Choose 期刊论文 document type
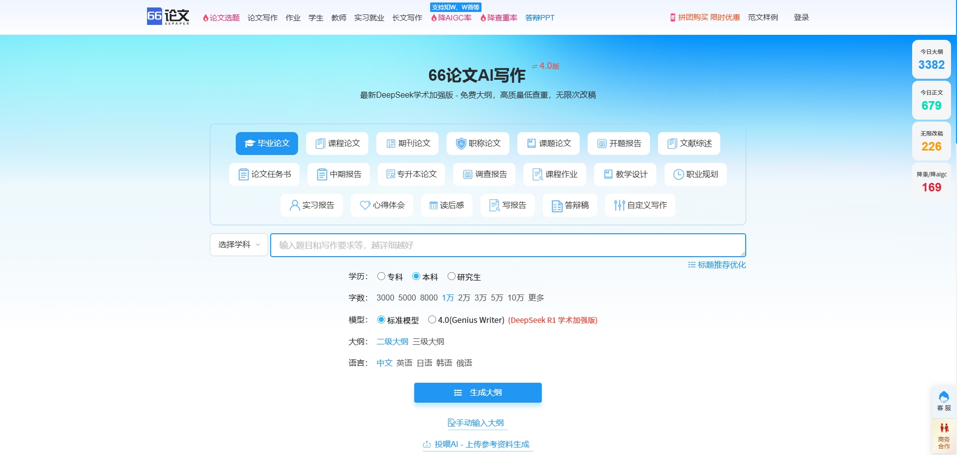The width and height of the screenshot is (957, 455). pos(407,144)
